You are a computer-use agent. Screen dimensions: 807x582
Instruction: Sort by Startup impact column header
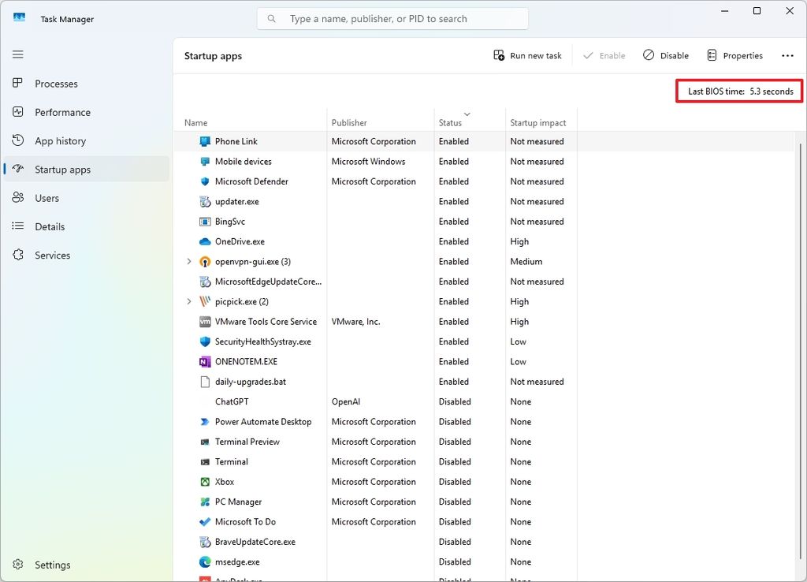[537, 122]
